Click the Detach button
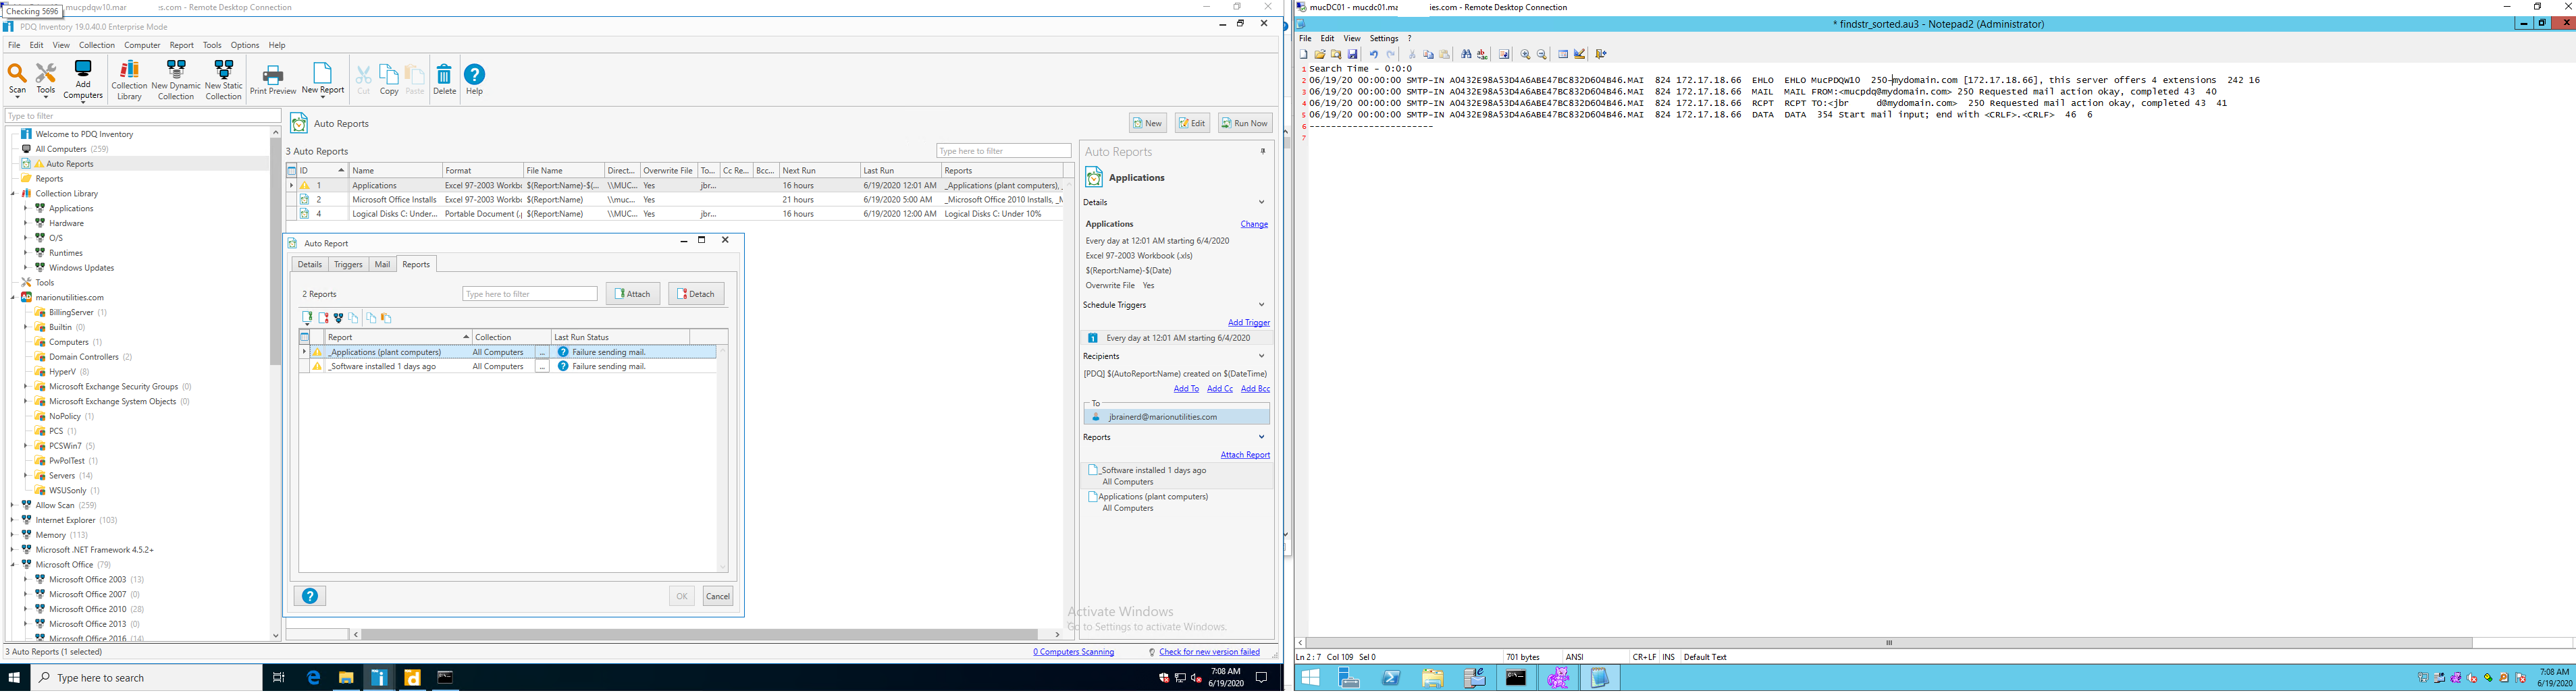 tap(696, 294)
